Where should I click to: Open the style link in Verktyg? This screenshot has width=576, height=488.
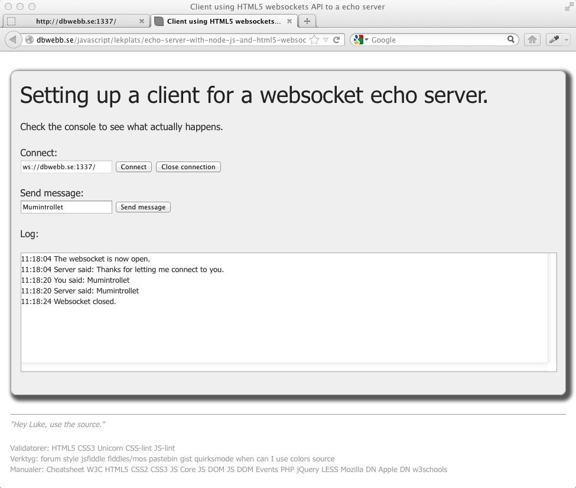[71, 458]
